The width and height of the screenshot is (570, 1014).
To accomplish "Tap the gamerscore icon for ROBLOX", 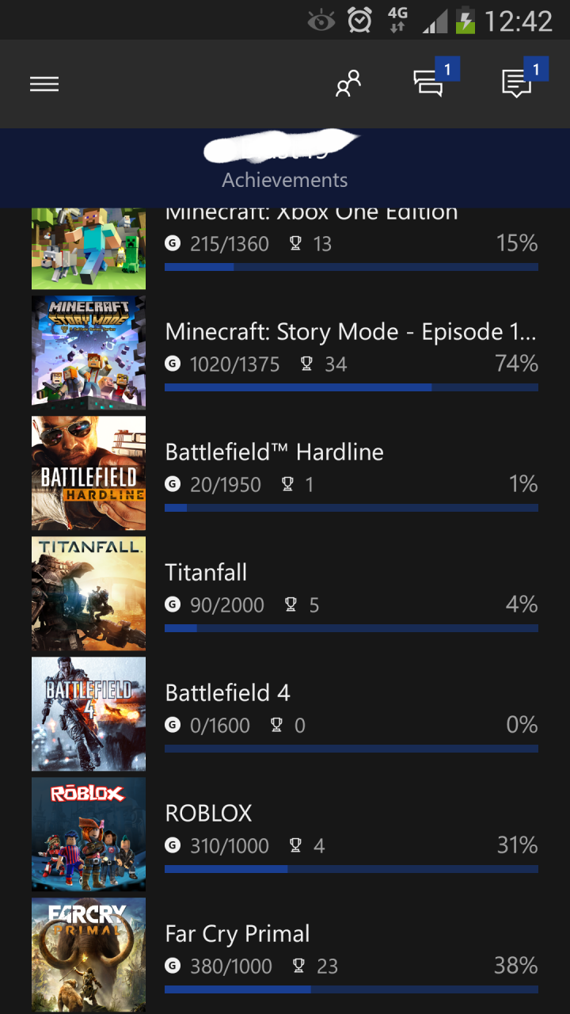I will 173,846.
